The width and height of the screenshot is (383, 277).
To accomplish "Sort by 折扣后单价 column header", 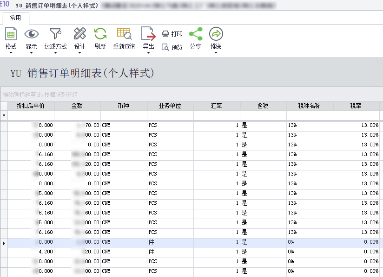I will (x=31, y=106).
